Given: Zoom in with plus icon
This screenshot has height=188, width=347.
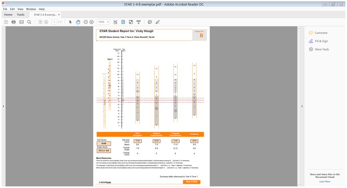Looking at the screenshot, I should coord(91,22).
